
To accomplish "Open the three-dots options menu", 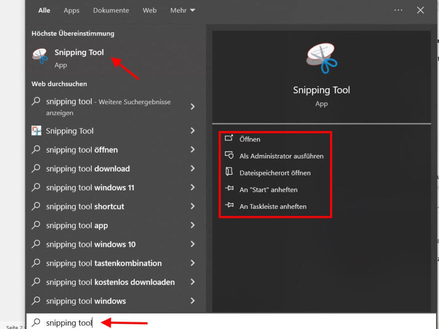I will (x=398, y=10).
